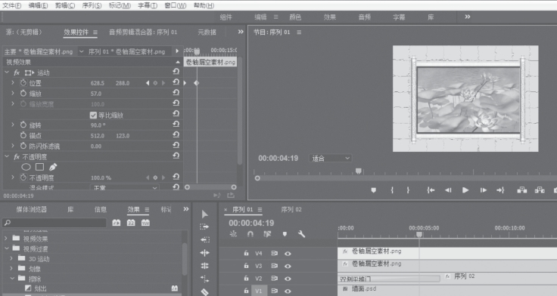Collapse the 视频过渡 folder
The image size is (557, 296).
(6, 248)
